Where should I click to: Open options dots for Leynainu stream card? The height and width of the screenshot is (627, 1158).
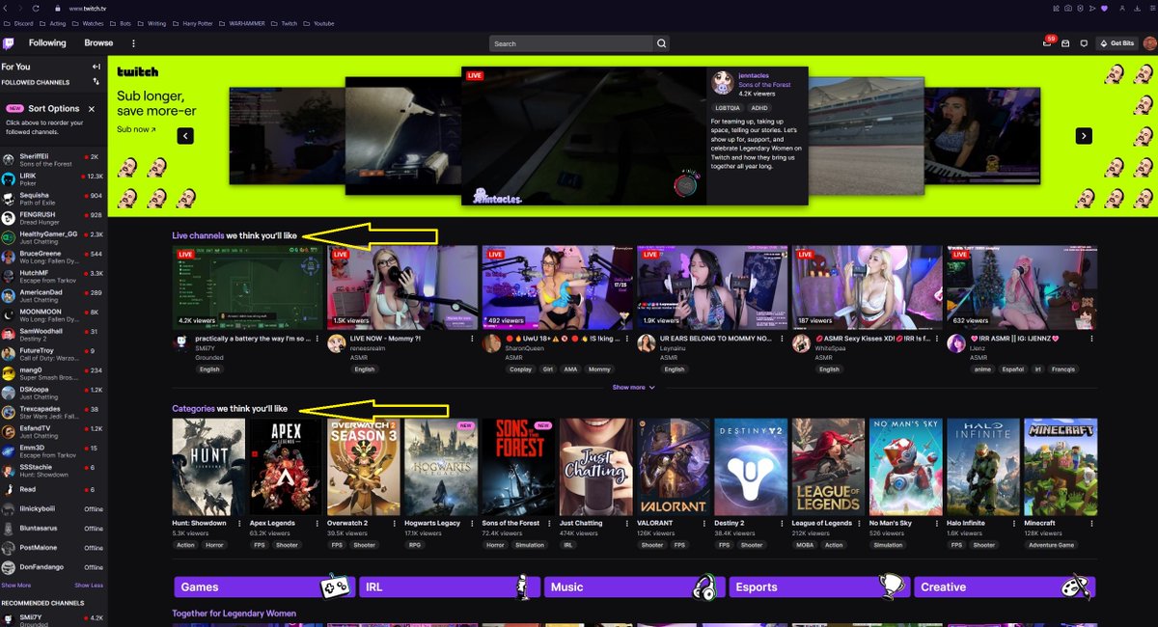[x=782, y=340]
